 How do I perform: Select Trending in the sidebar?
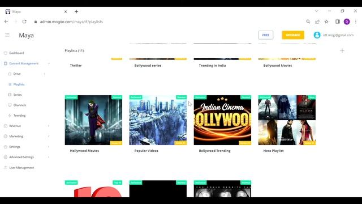click(19, 116)
